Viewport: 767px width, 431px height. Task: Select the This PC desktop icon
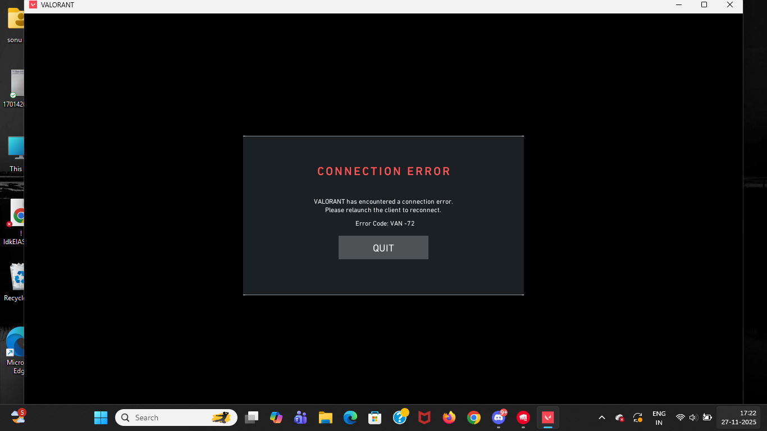[x=16, y=154]
